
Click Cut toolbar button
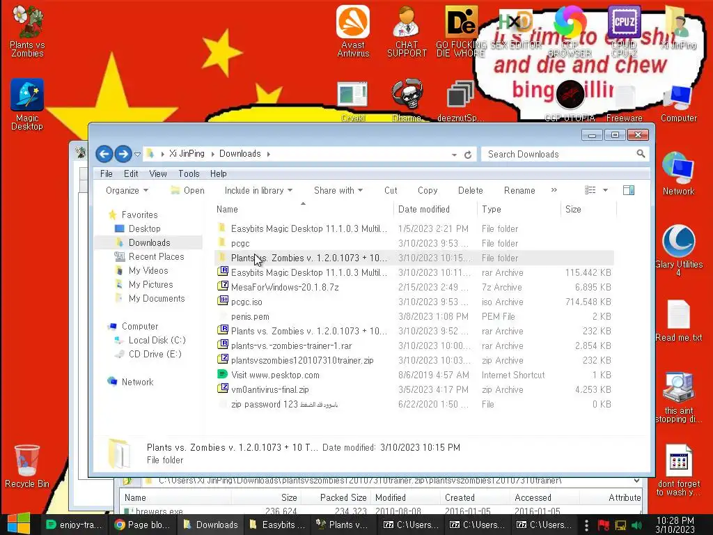[391, 190]
